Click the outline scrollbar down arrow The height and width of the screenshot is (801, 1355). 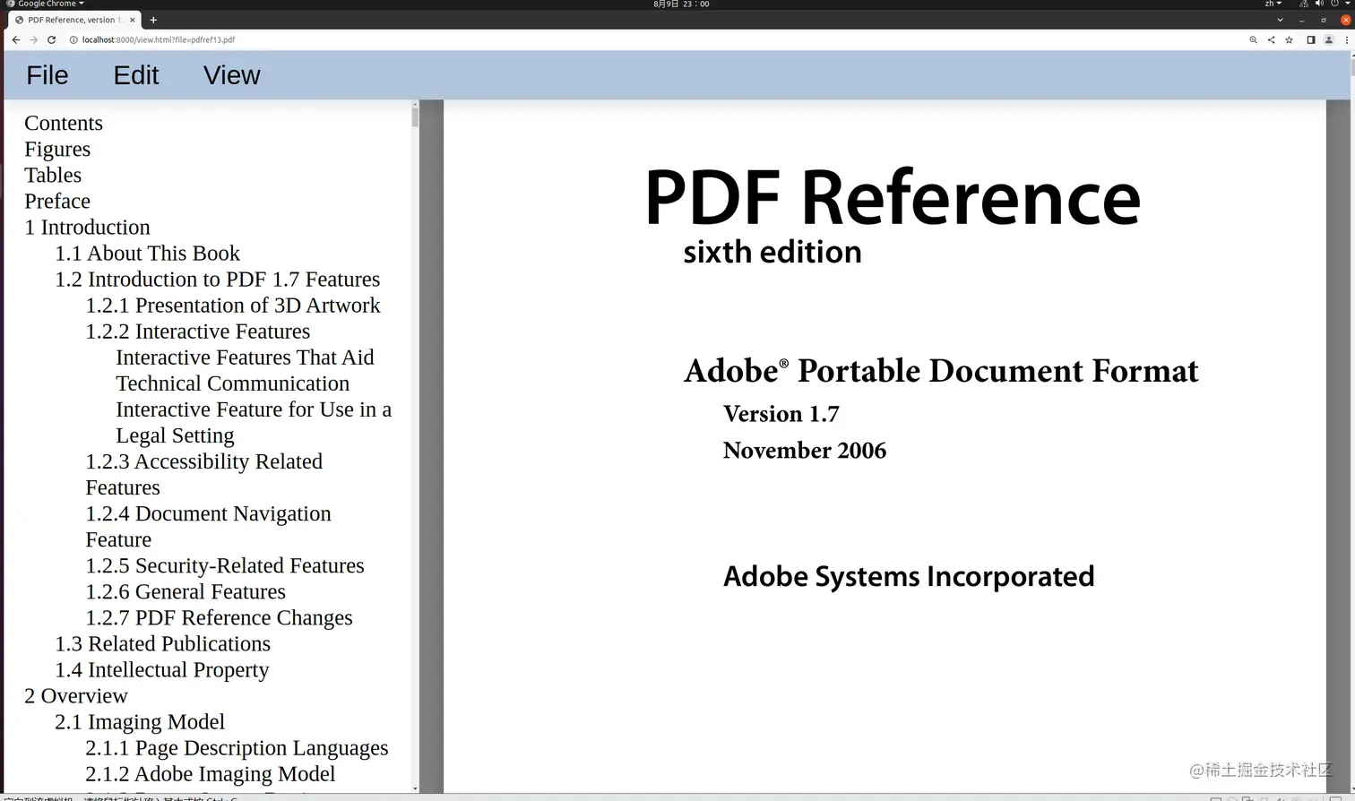point(415,788)
